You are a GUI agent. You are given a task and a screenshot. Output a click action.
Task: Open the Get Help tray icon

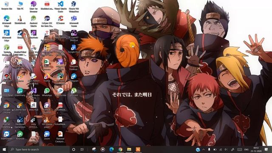tap(198, 149)
